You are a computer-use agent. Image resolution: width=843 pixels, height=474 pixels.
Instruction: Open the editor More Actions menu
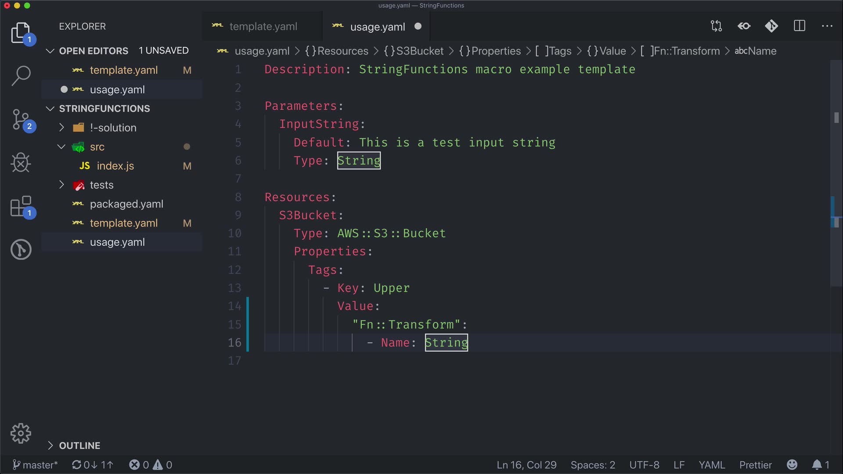pyautogui.click(x=827, y=26)
